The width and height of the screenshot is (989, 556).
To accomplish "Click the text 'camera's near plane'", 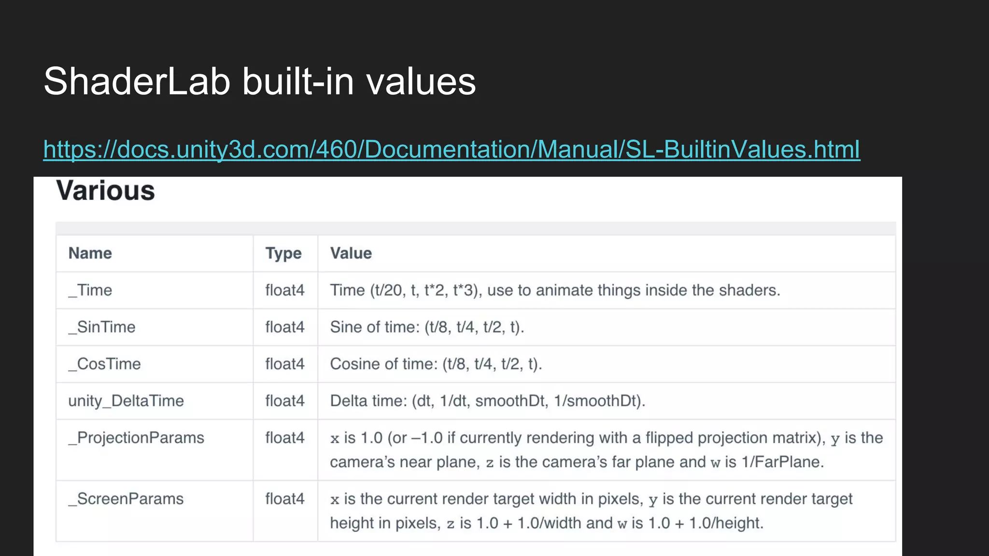I will (x=404, y=462).
